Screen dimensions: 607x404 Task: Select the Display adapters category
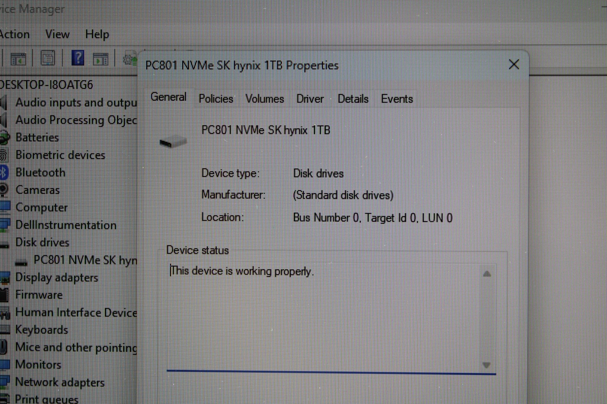click(57, 278)
